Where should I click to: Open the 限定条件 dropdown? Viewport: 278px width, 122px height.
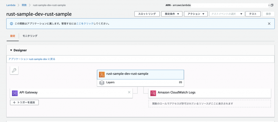tap(172, 14)
